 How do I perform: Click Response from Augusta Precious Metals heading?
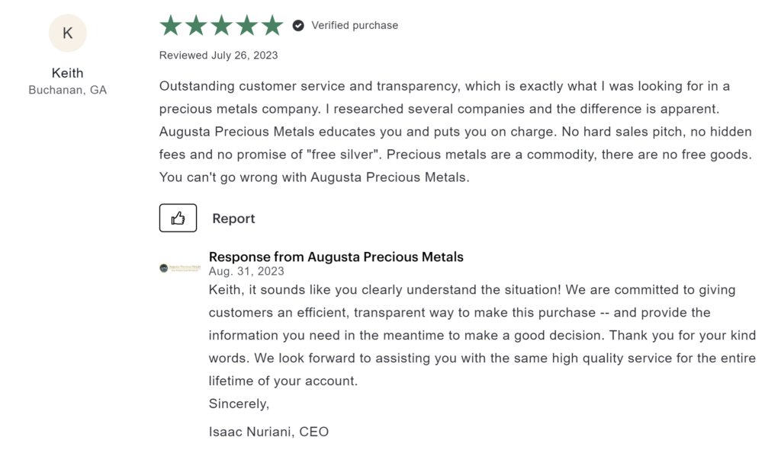point(336,257)
